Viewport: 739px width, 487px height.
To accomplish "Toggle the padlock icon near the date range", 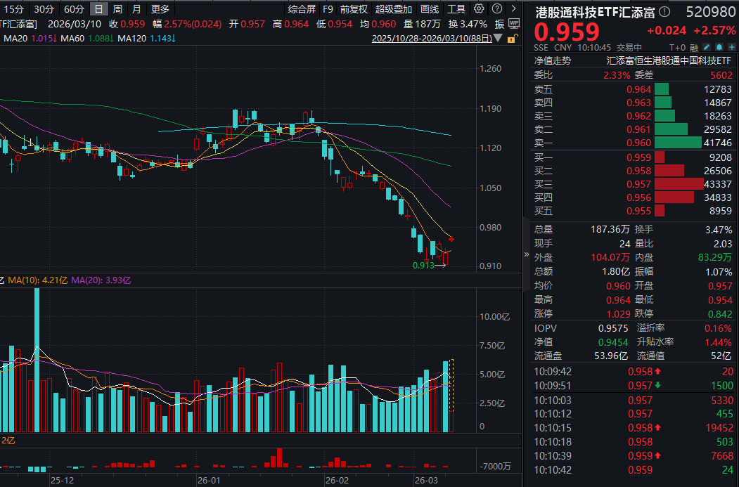I will pos(511,38).
